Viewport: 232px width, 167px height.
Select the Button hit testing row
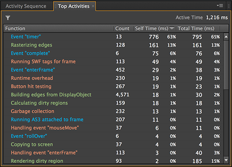point(113,86)
